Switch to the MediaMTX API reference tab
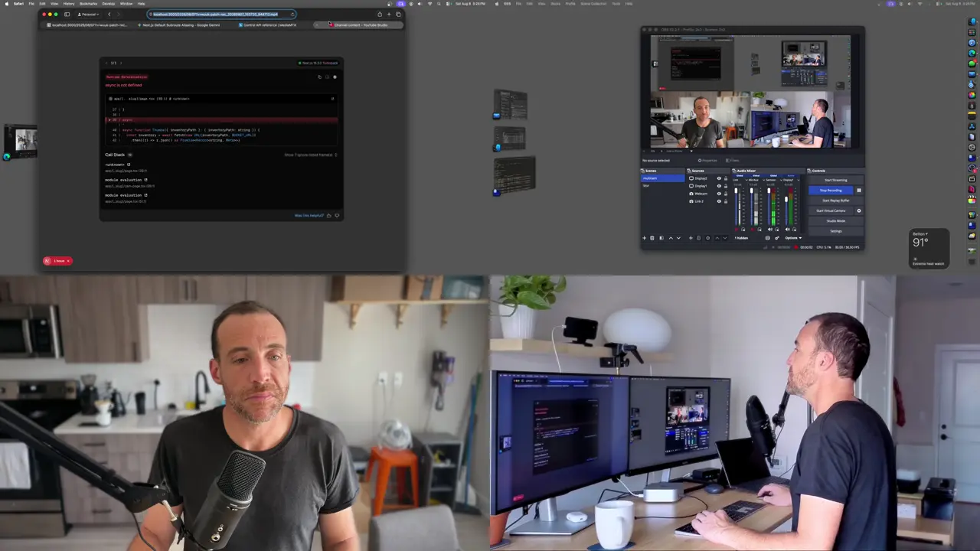 pos(268,24)
